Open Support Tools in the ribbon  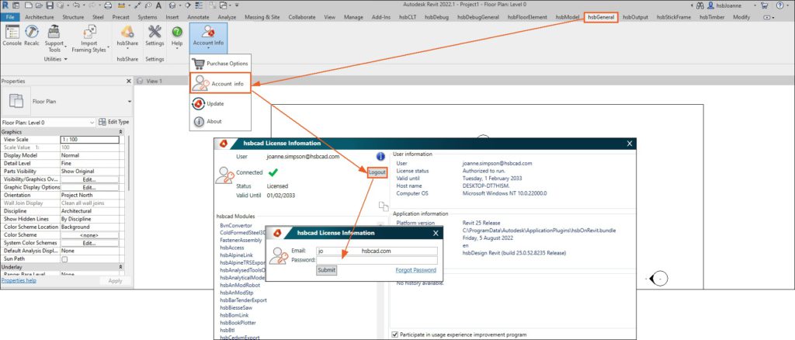coord(54,39)
